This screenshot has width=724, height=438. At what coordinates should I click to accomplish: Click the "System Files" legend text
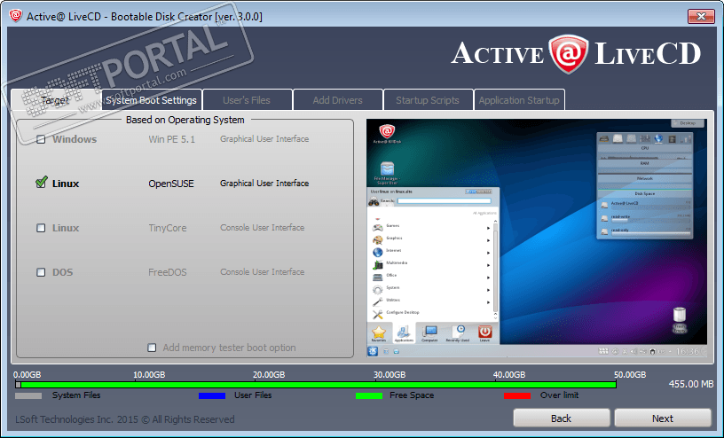coord(76,395)
